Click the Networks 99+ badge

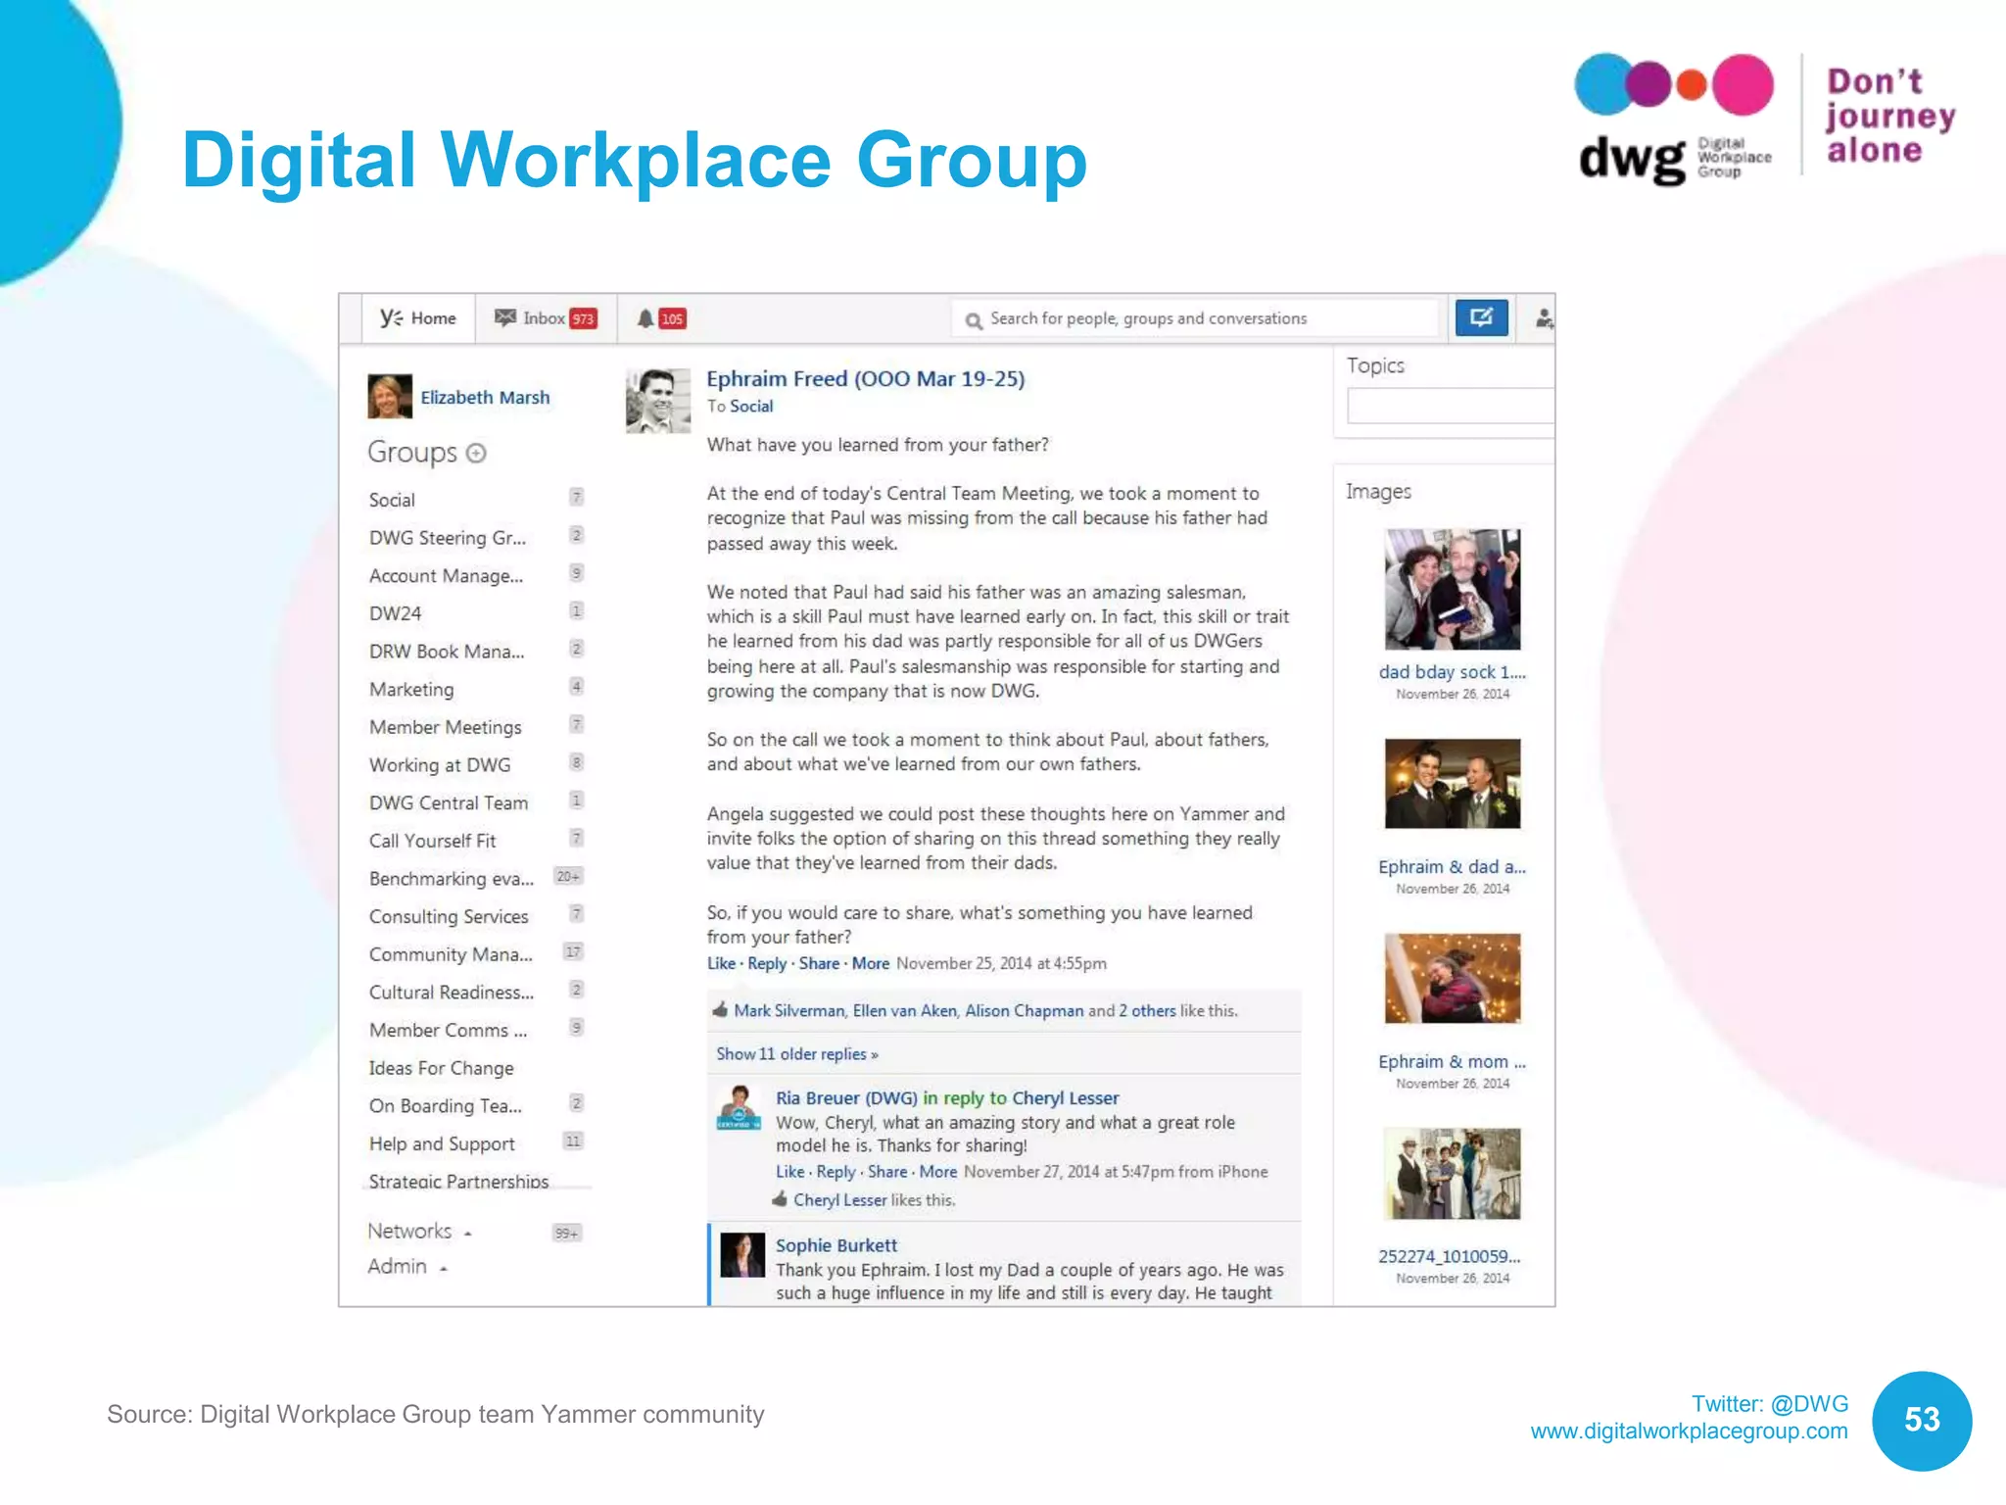567,1233
